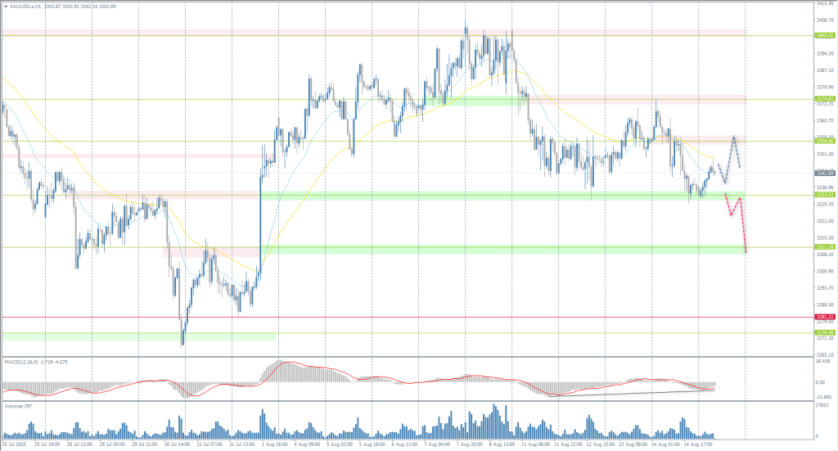Click the 3356.66 price level label

(824, 141)
